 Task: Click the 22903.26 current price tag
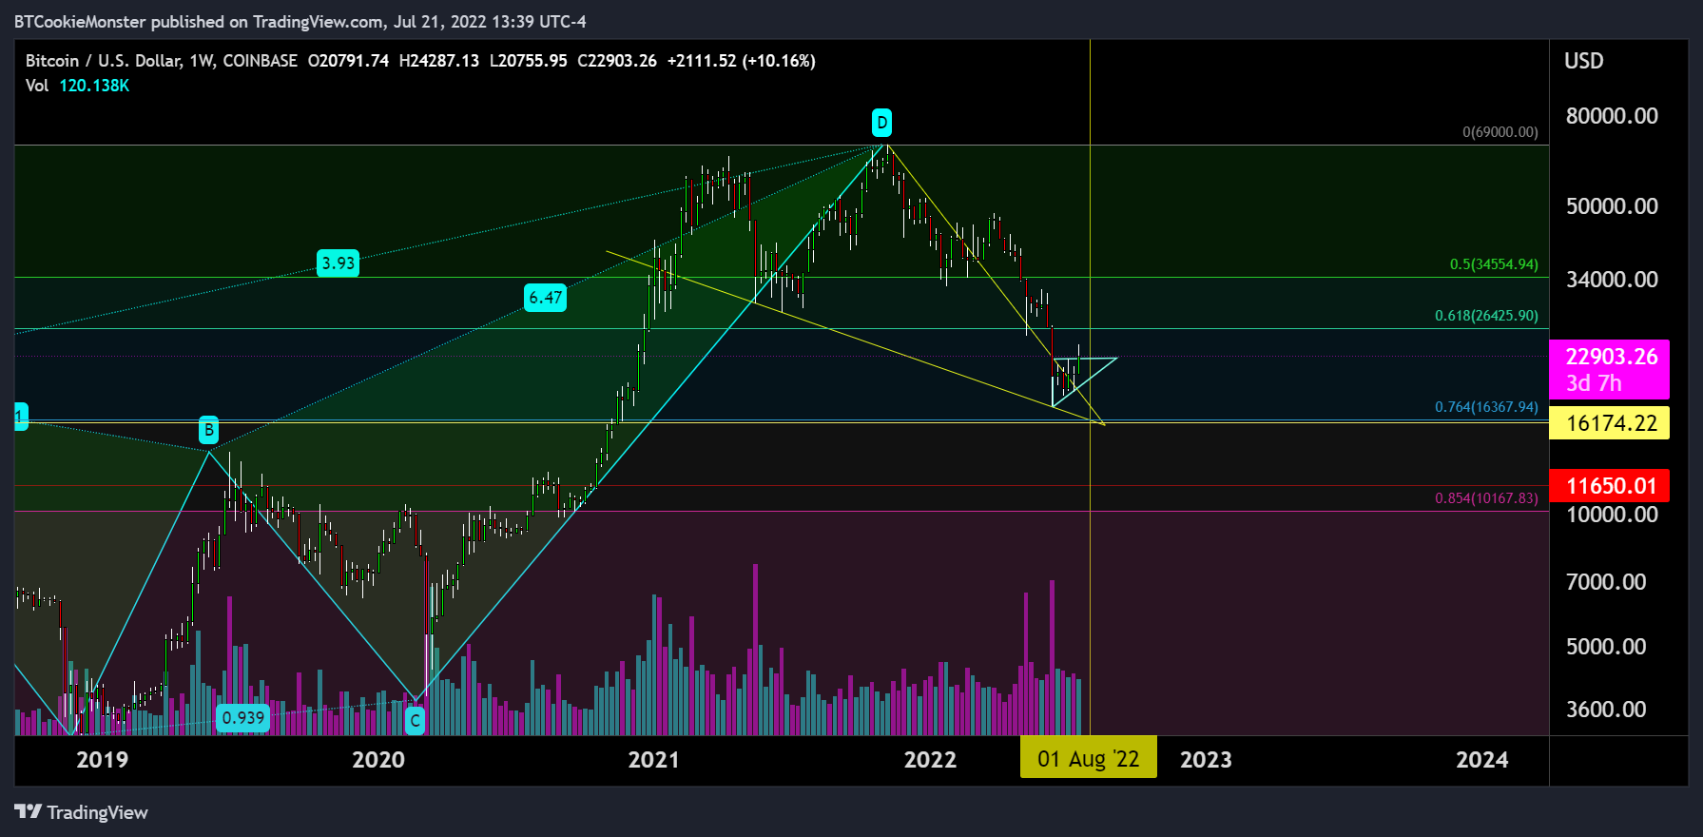[x=1609, y=369]
